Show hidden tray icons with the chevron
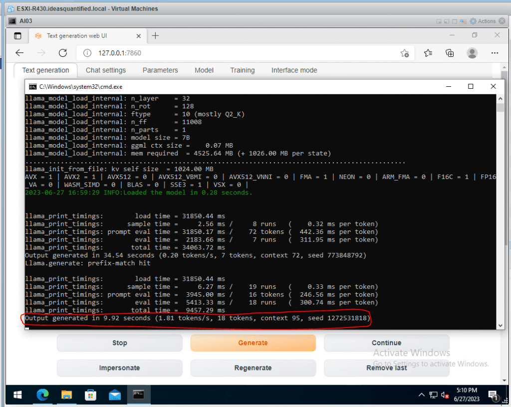This screenshot has width=511, height=407. click(421, 395)
